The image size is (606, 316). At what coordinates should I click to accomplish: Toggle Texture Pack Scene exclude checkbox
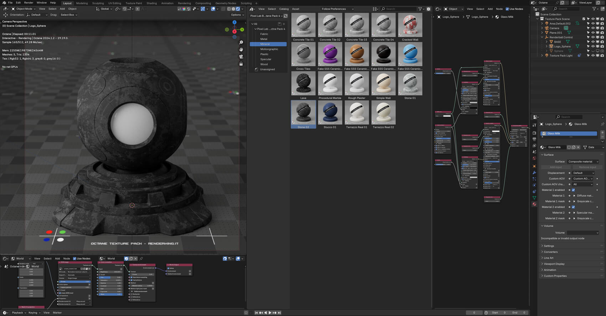tap(584, 19)
